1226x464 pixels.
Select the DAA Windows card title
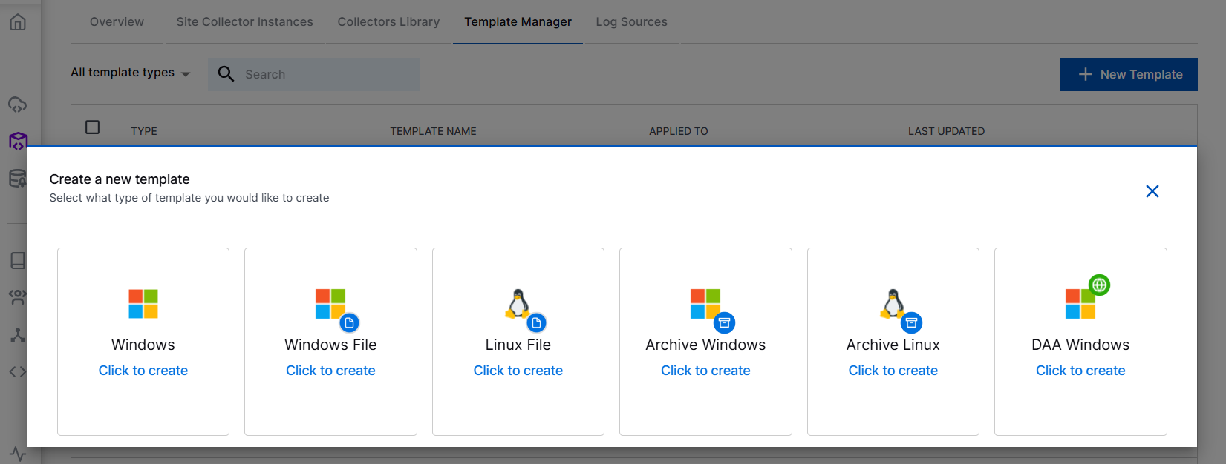click(x=1080, y=345)
